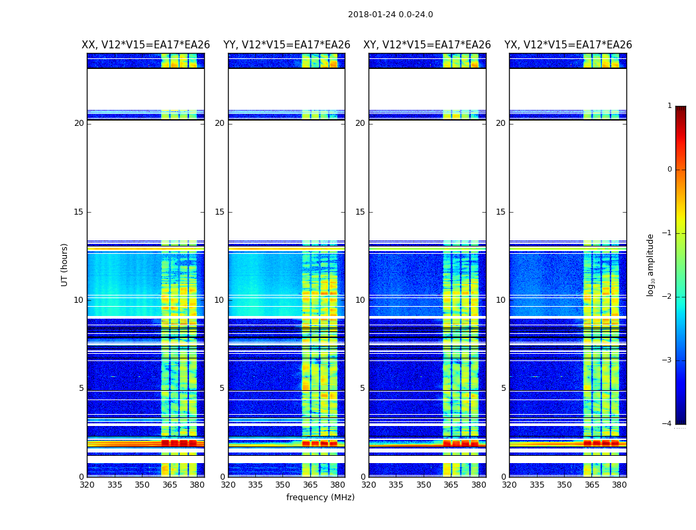696x530 pixels.
Task: Click the colorbar tick label 0
Action: click(669, 170)
